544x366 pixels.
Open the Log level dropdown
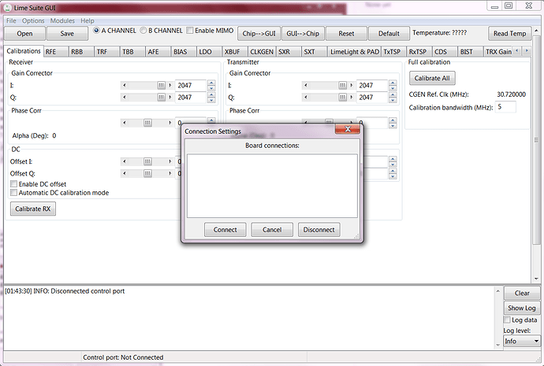point(522,341)
